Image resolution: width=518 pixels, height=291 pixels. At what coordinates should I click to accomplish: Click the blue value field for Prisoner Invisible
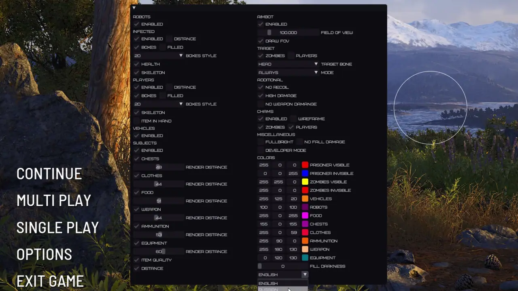coord(294,173)
